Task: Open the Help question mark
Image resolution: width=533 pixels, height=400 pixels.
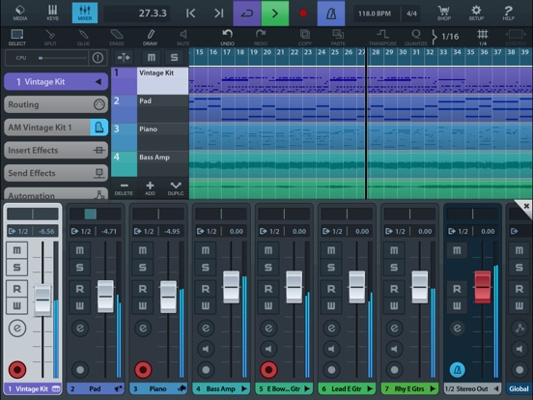Action: coord(508,13)
